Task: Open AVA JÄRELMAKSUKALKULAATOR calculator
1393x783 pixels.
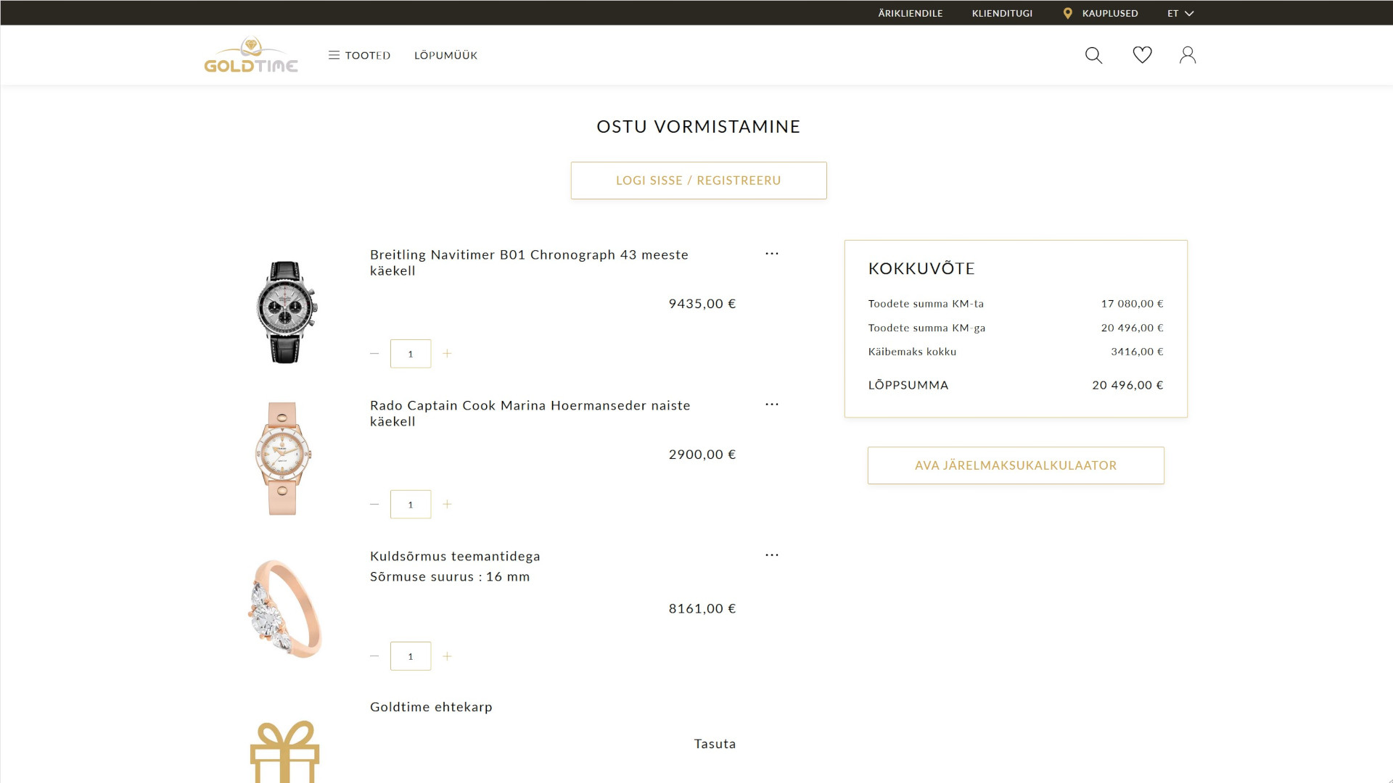Action: coord(1015,465)
